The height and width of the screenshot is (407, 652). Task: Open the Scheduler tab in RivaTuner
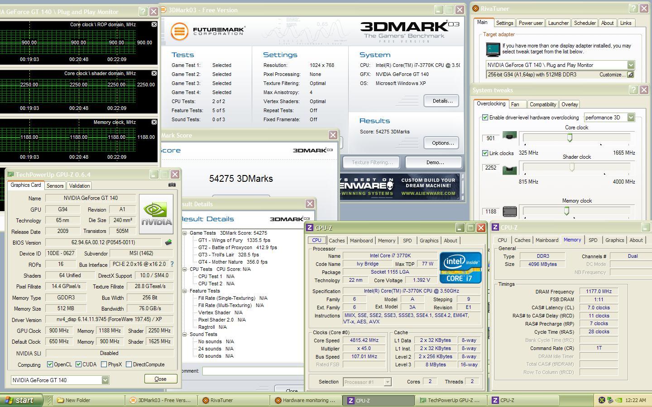pos(585,23)
